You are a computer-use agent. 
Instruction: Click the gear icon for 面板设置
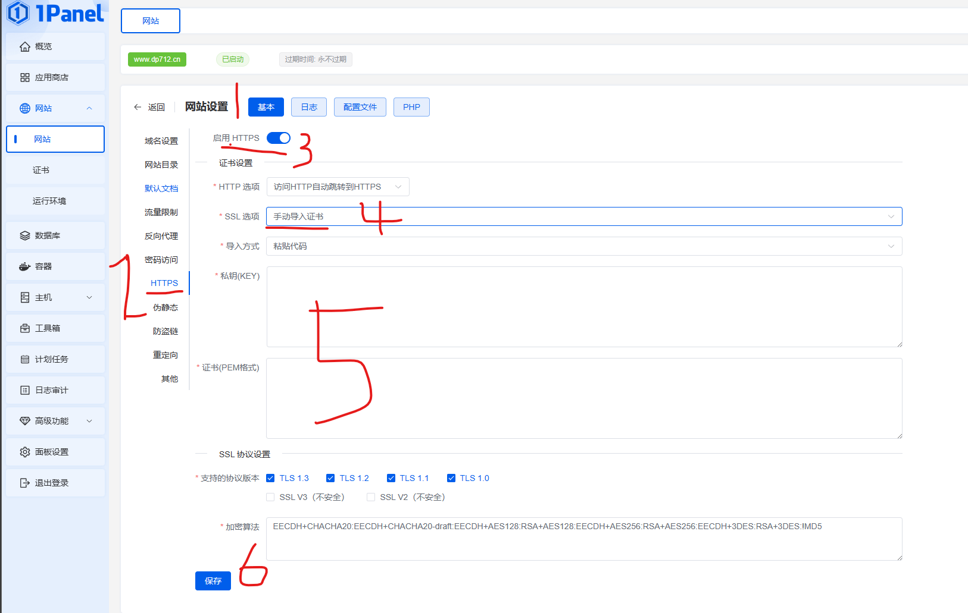pos(24,452)
